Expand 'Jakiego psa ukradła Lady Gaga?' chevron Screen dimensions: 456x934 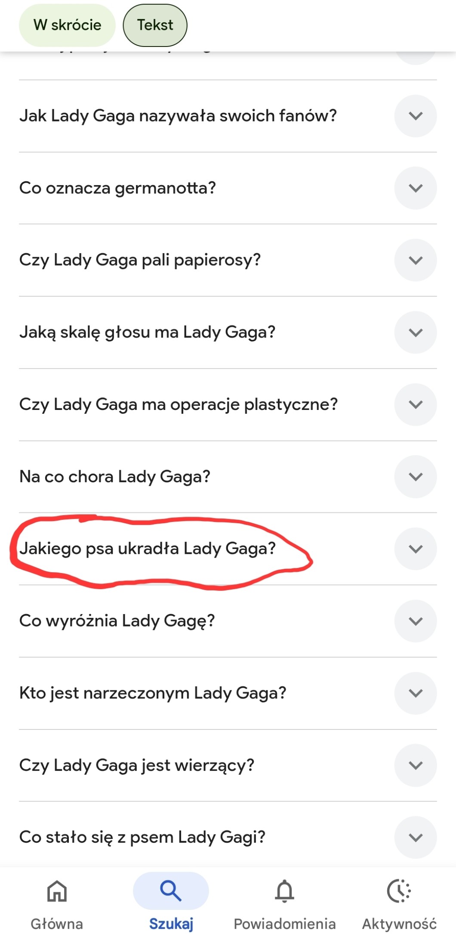pos(416,549)
